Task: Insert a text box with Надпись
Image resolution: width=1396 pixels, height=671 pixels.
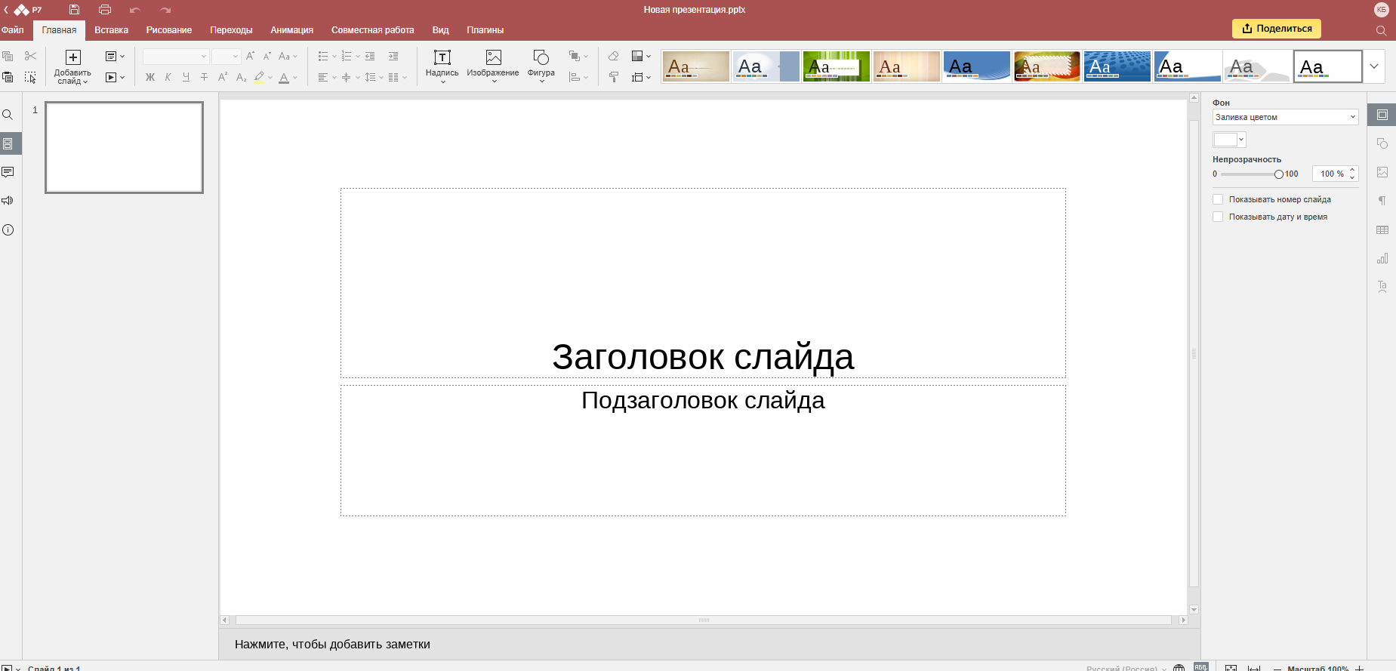Action: tap(442, 66)
